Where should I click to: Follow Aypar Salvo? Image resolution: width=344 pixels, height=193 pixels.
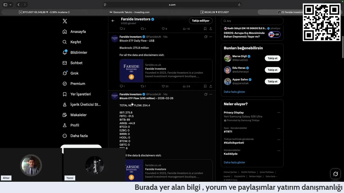[273, 81]
